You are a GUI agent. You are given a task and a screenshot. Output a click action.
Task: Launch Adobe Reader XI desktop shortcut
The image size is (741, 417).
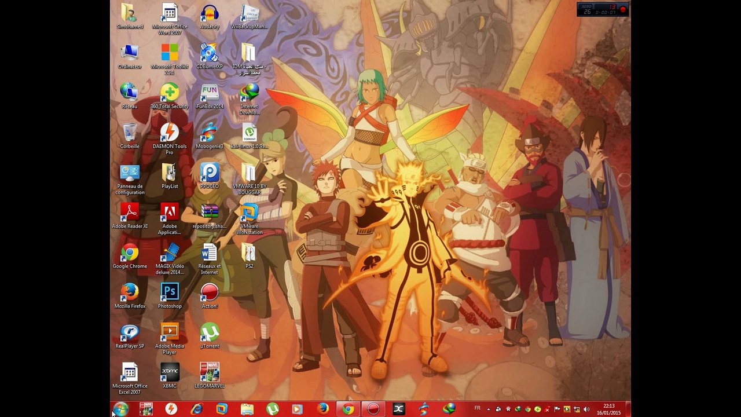(130, 216)
